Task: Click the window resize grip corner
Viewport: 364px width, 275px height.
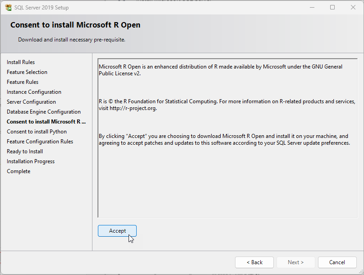Action: [x=360, y=271]
